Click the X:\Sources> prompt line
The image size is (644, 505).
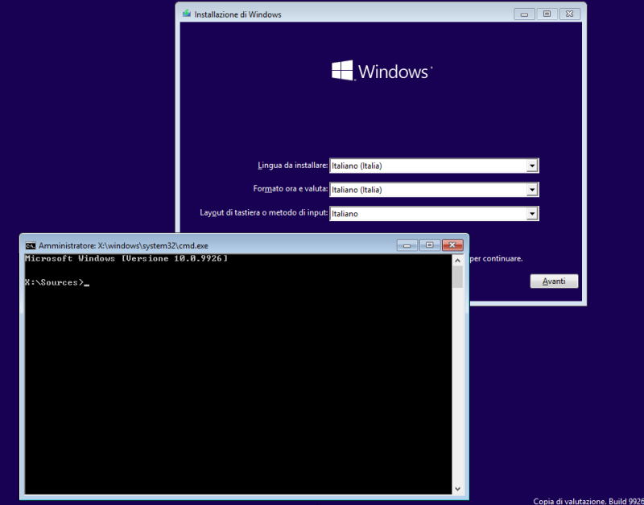click(x=56, y=282)
